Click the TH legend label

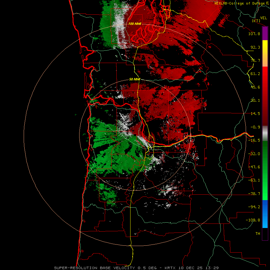pos(258,233)
